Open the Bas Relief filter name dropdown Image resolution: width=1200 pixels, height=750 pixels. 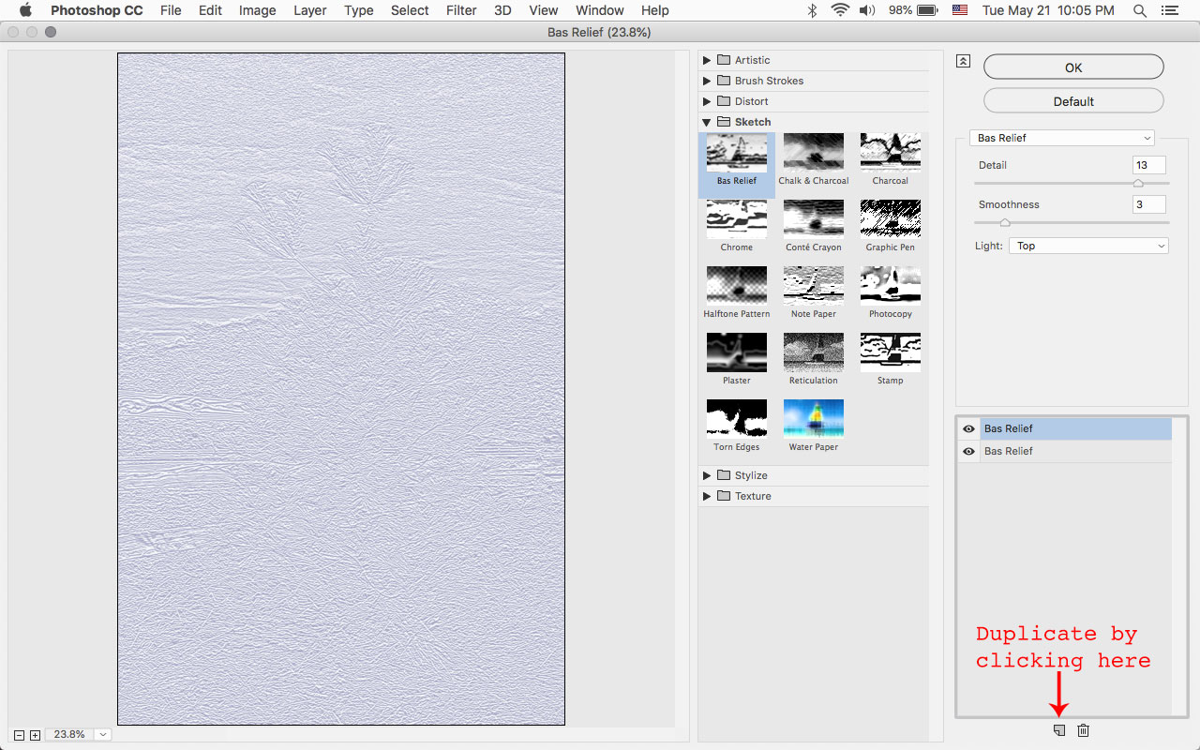pyautogui.click(x=1062, y=138)
